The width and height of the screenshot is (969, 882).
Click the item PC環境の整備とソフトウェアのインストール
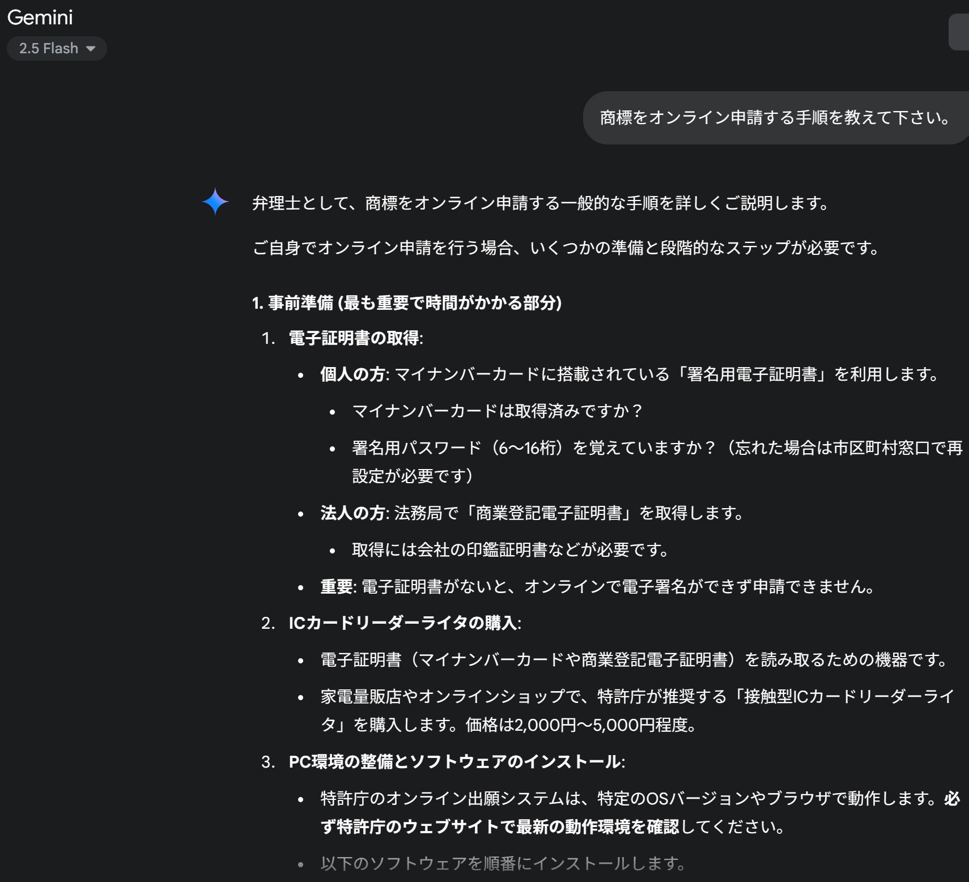point(454,762)
